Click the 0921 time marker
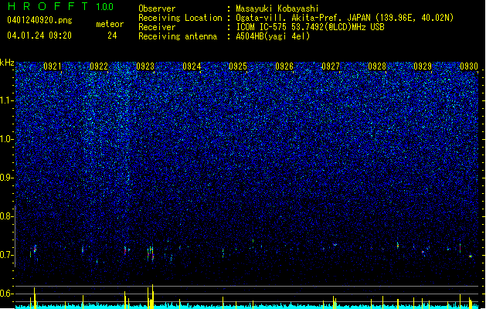Viewport: 486px width, 309px height. [53, 66]
